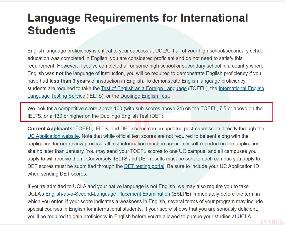The height and width of the screenshot is (225, 285).
Task: Click the Language Requirements for International Students heading
Action: (x=138, y=24)
